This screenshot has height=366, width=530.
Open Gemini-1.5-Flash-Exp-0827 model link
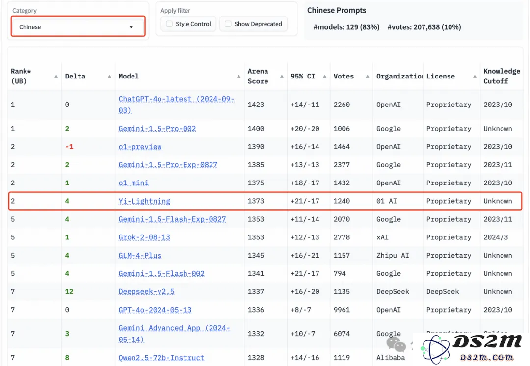(172, 219)
